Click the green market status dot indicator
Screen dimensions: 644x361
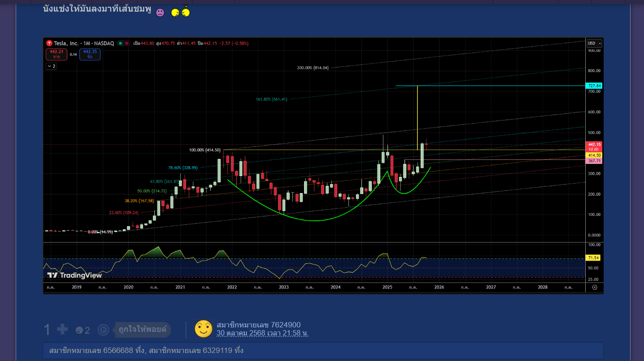coord(120,43)
